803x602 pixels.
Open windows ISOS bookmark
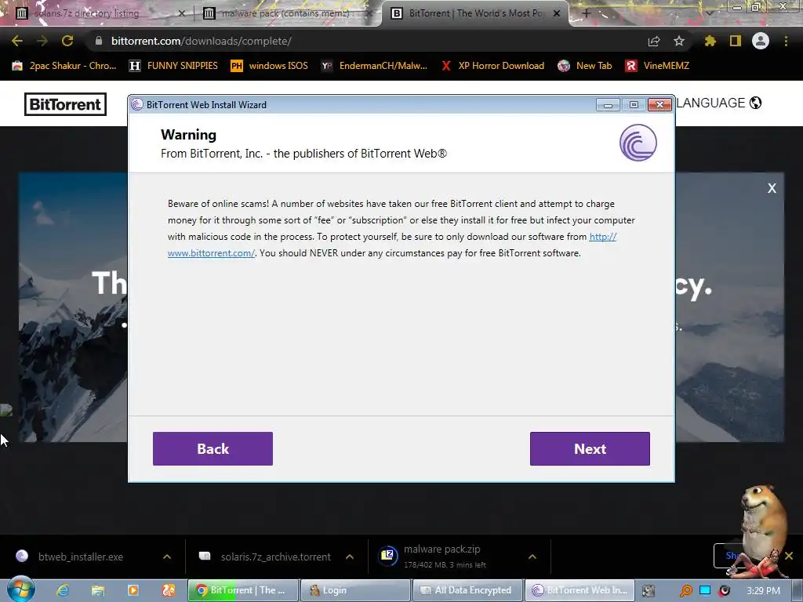tap(270, 66)
